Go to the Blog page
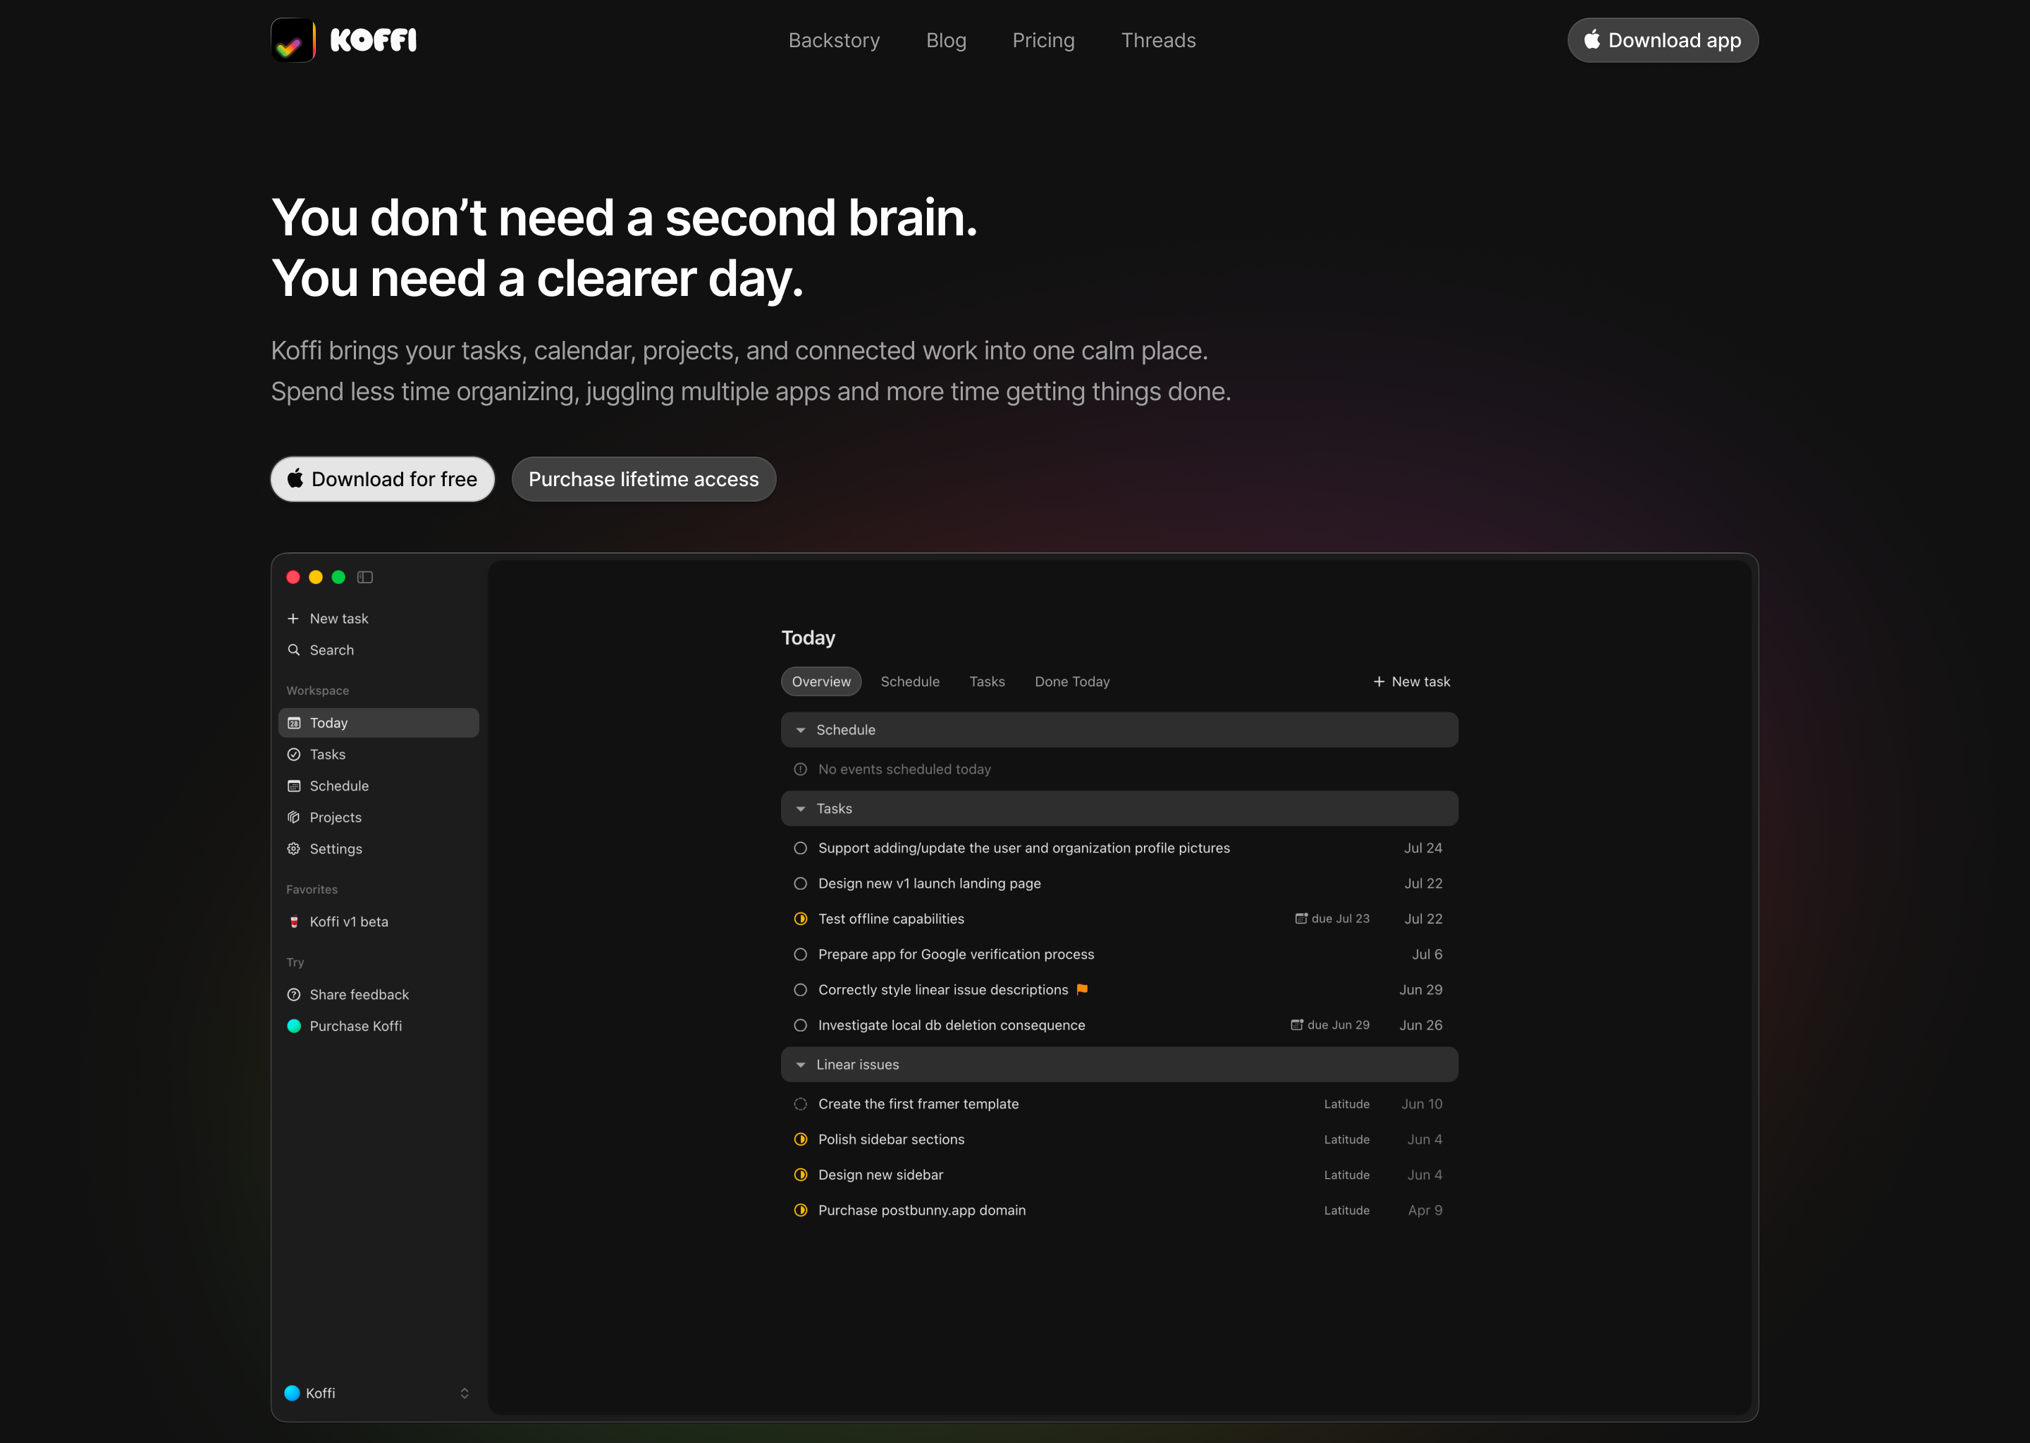Viewport: 2030px width, 1443px height. click(x=947, y=40)
